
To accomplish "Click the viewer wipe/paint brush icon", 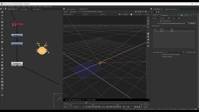I will [x=147, y=14].
